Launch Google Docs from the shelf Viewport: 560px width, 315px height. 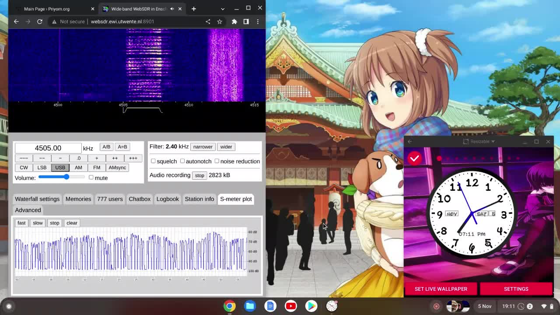click(270, 306)
